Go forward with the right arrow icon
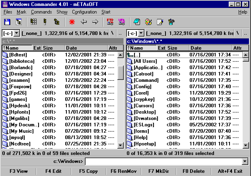This screenshot has height=176, width=251. point(95,22)
